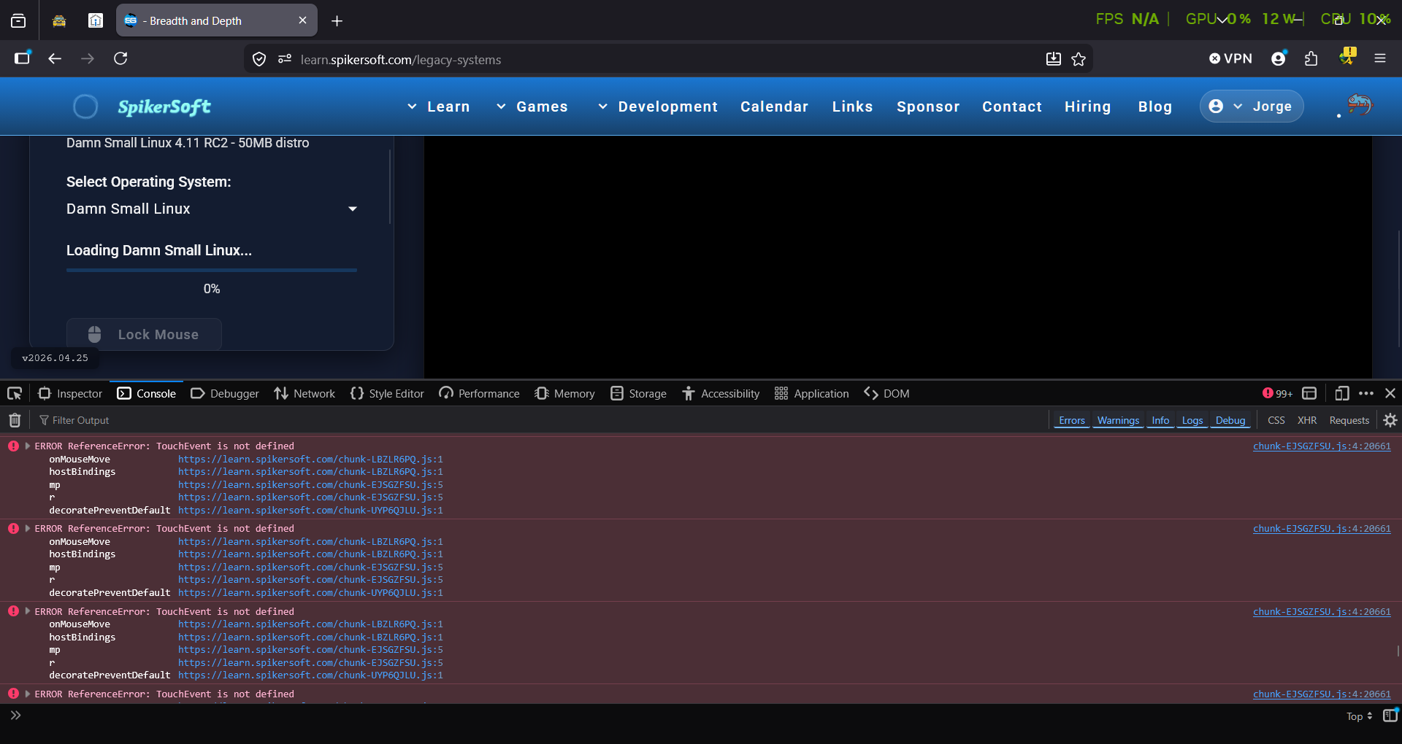The height and width of the screenshot is (744, 1402).
Task: Click the Lock Mouse button
Action: click(144, 334)
